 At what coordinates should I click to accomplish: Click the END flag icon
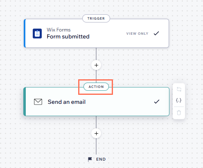tap(90, 159)
